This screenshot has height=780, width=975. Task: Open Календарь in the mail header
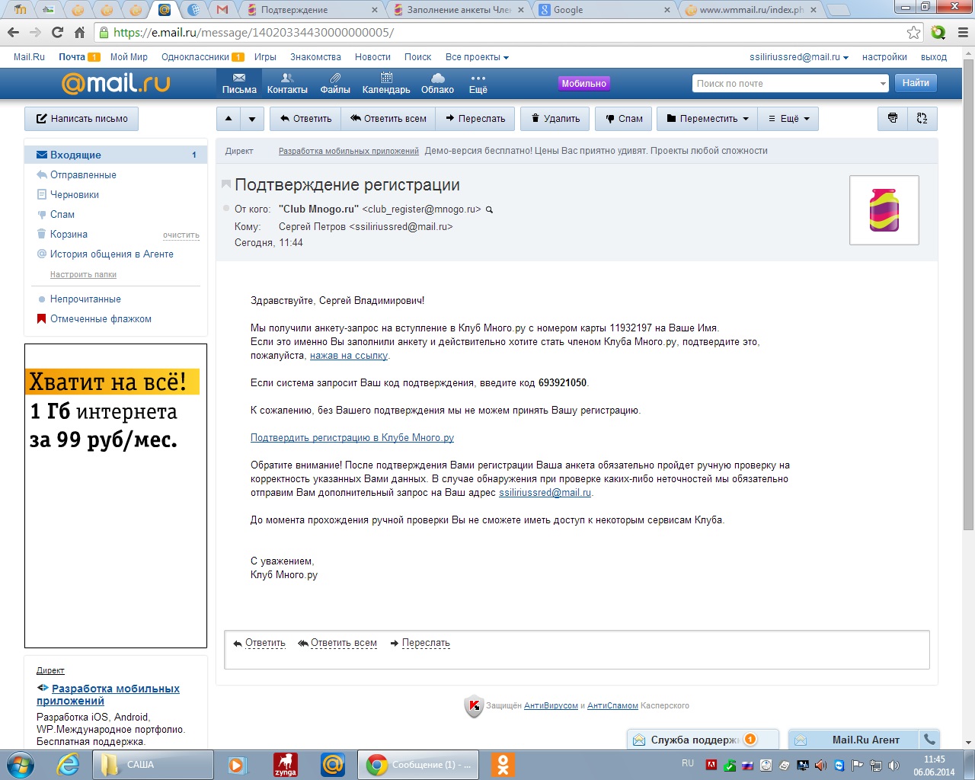click(x=386, y=84)
